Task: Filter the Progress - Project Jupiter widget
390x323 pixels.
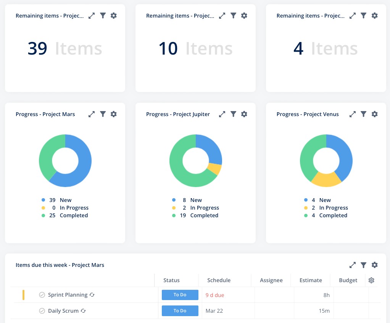Action: pyautogui.click(x=233, y=114)
